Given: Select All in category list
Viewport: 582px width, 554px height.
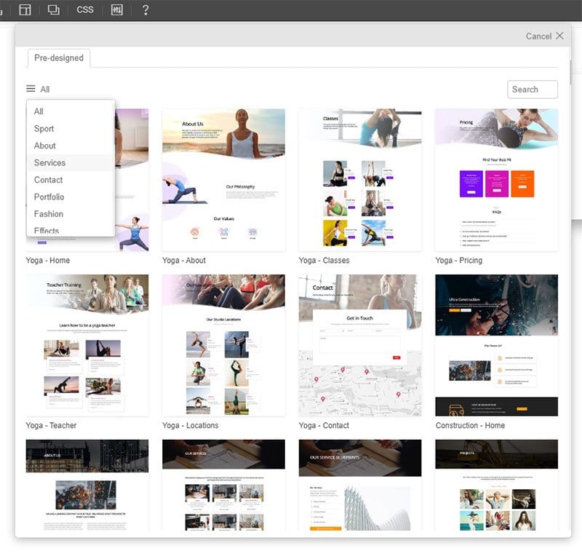Looking at the screenshot, I should 70,111.
